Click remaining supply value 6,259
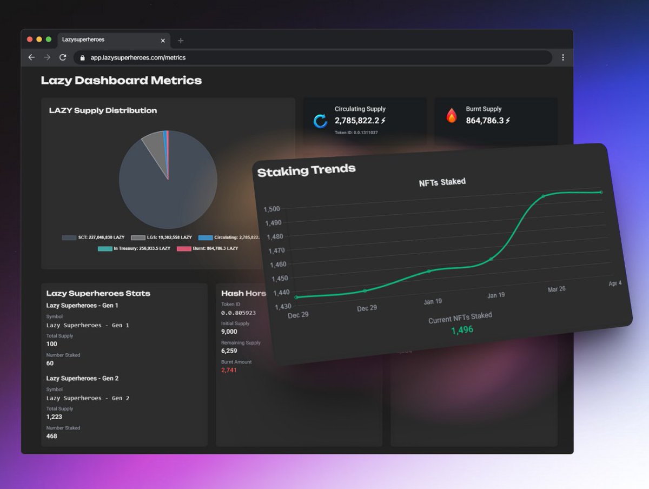Viewport: 649px width, 489px height. pyautogui.click(x=229, y=351)
